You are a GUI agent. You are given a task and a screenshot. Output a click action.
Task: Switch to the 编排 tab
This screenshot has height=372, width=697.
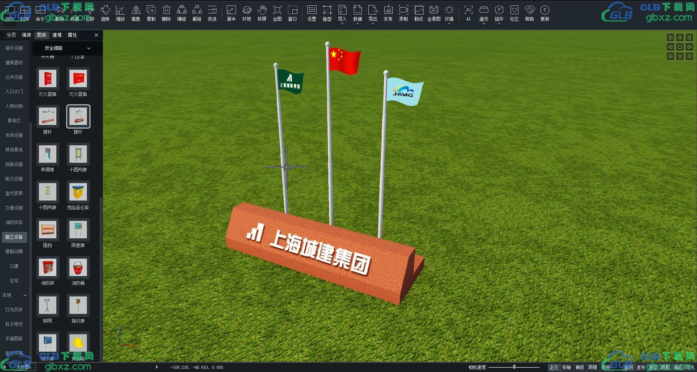(x=27, y=35)
